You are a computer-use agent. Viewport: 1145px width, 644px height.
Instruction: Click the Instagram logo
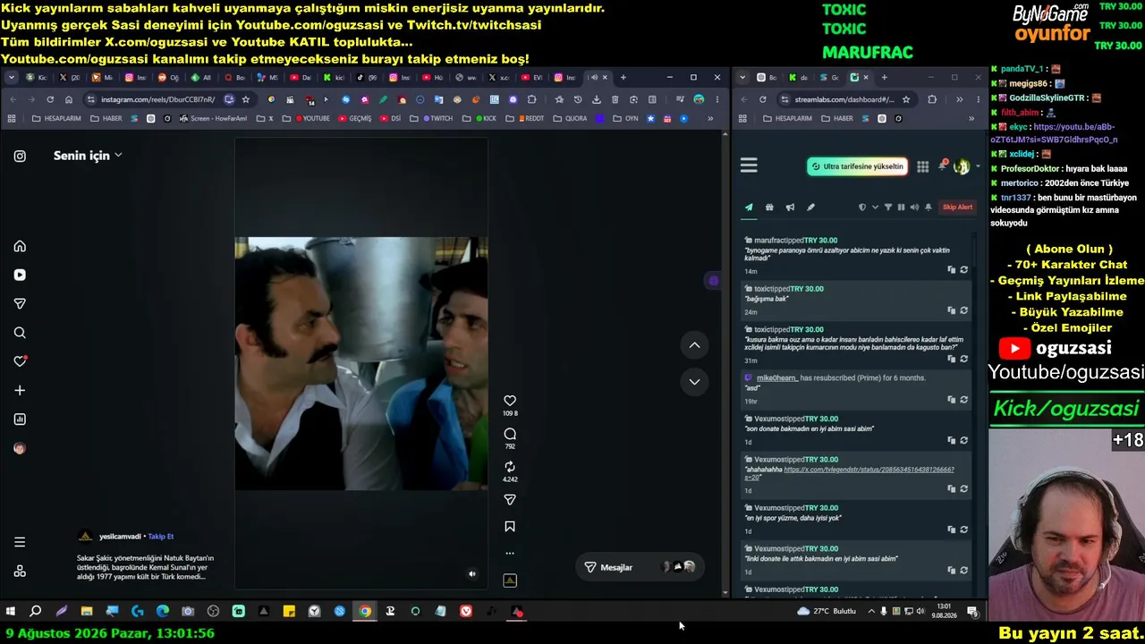tap(20, 156)
